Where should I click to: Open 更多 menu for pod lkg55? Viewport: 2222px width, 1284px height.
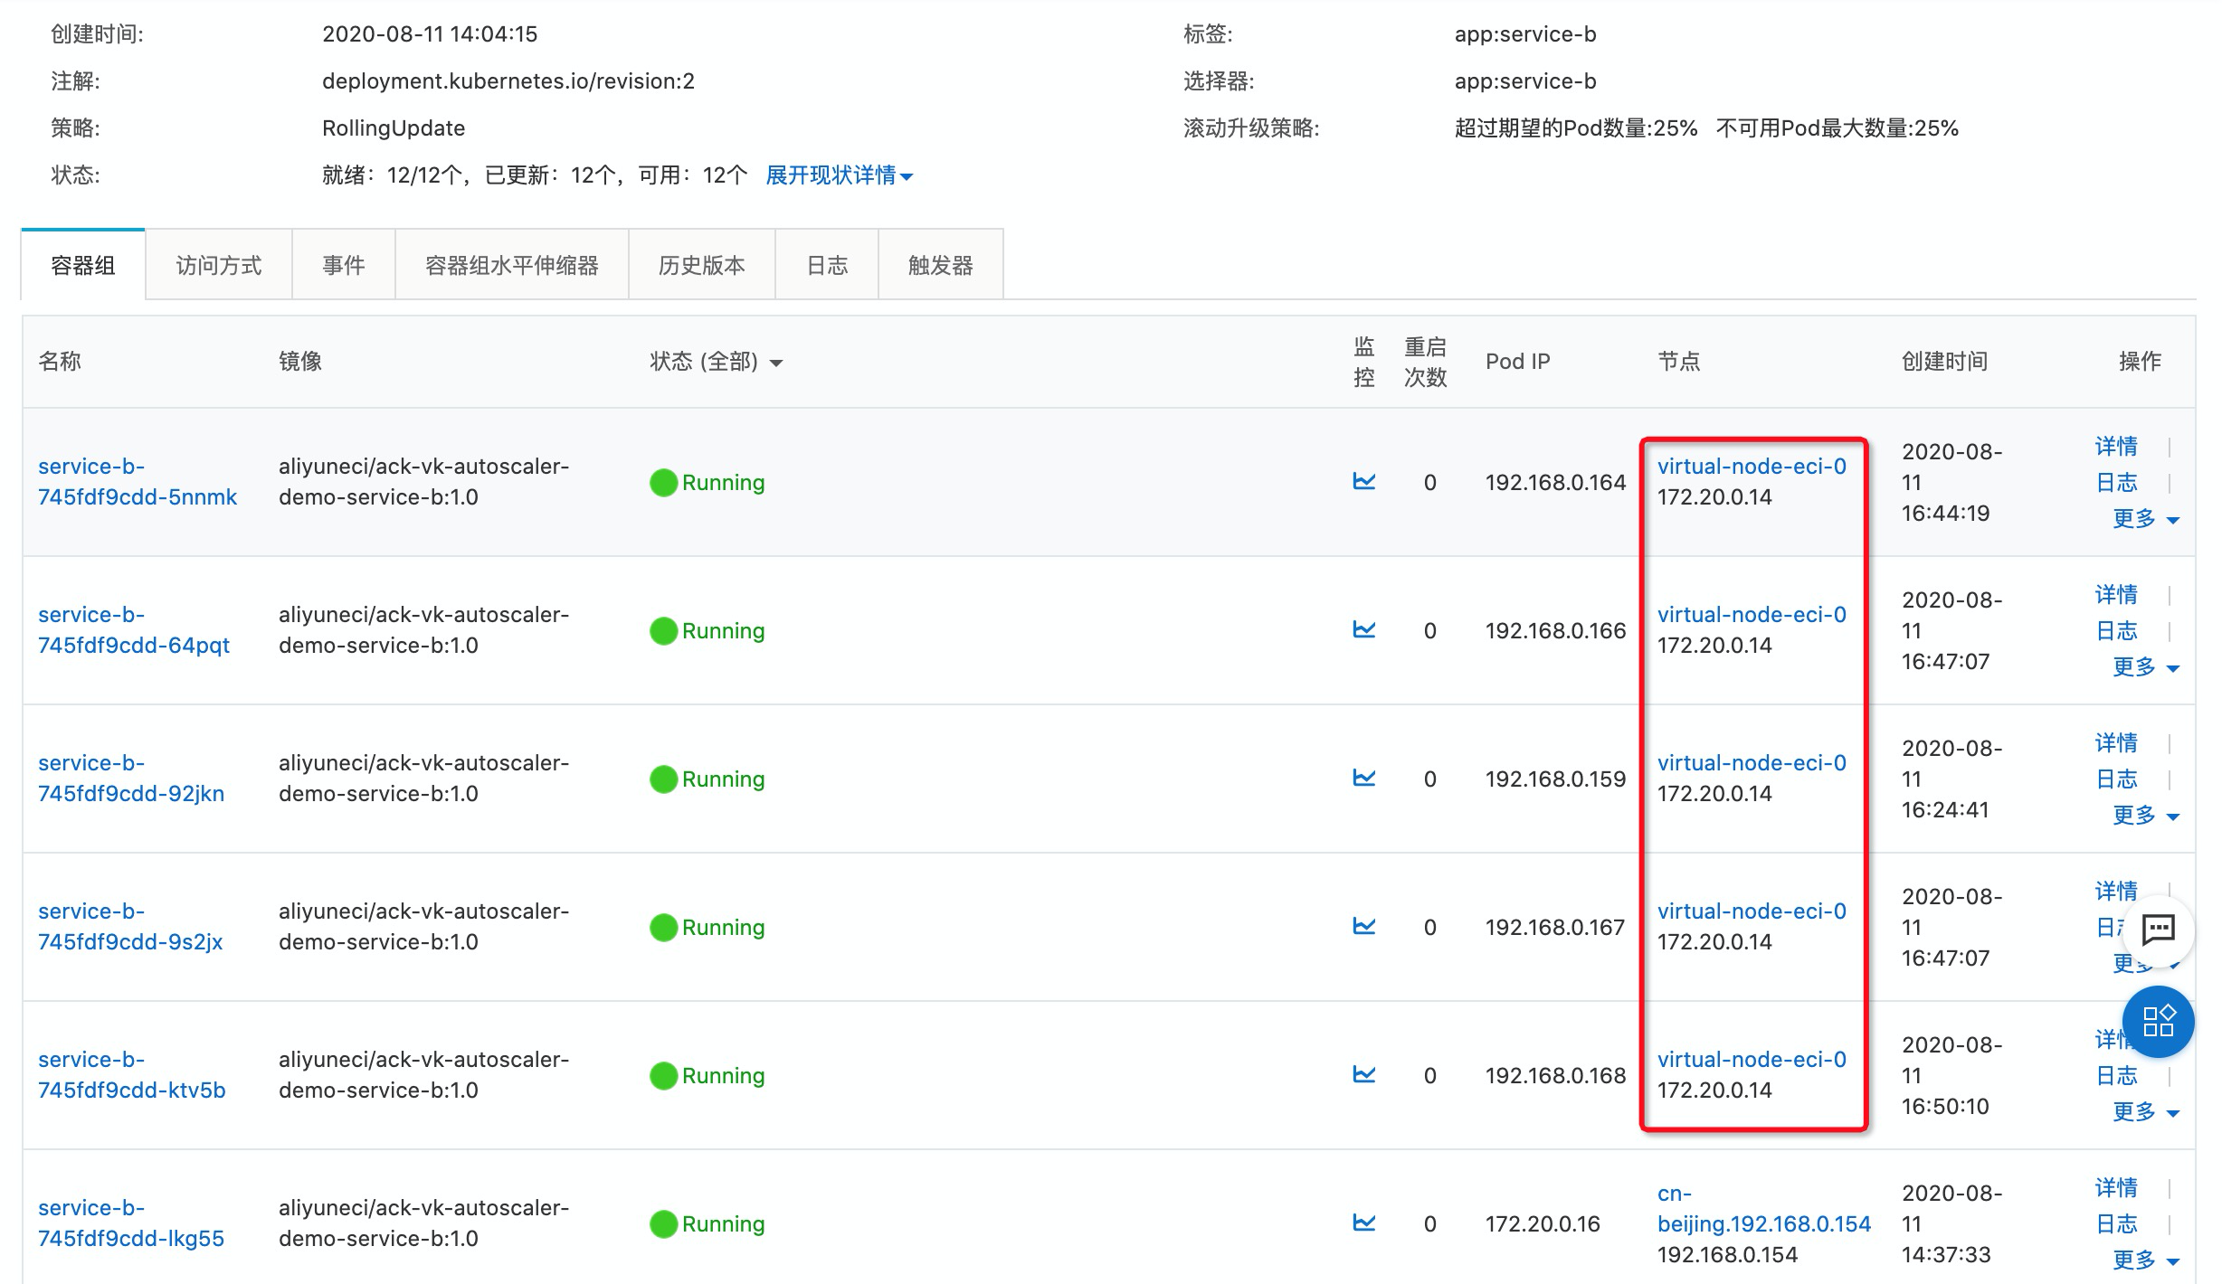coord(2146,1260)
